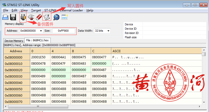Image resolution: width=209 pixels, height=112 pixels.
Task: Click the horizontal scrollbar left arrow
Action: point(6,106)
